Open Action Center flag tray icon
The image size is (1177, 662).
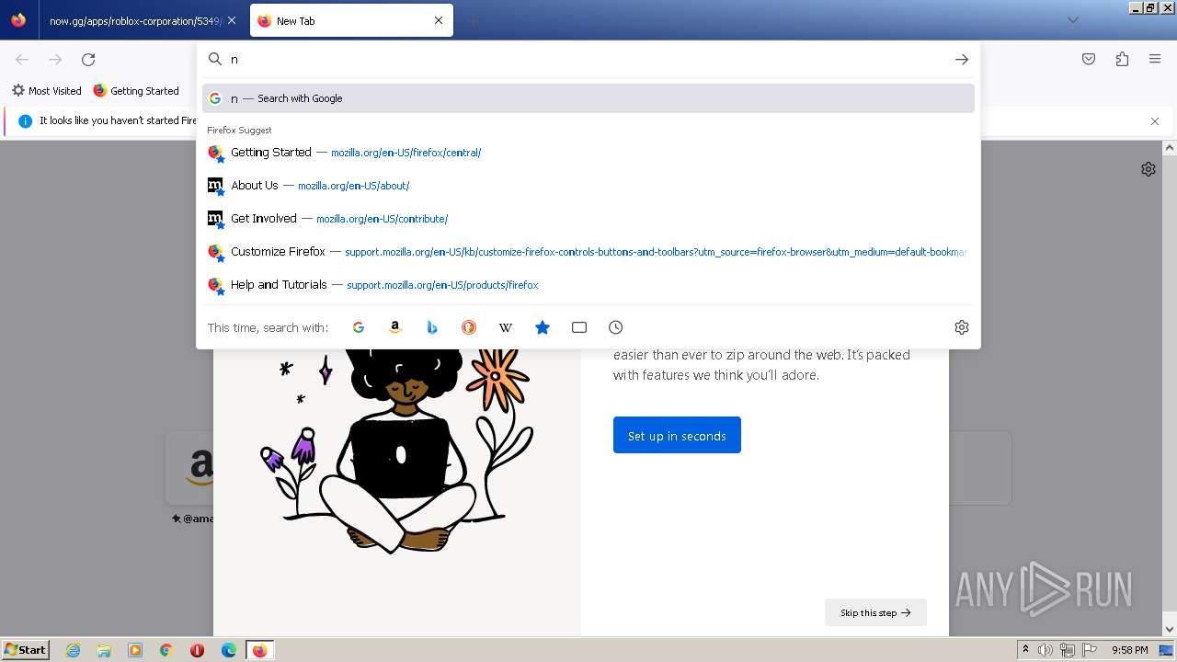click(1090, 650)
